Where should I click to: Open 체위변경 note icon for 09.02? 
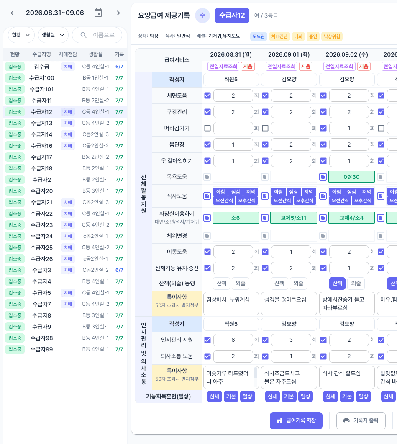(x=323, y=235)
